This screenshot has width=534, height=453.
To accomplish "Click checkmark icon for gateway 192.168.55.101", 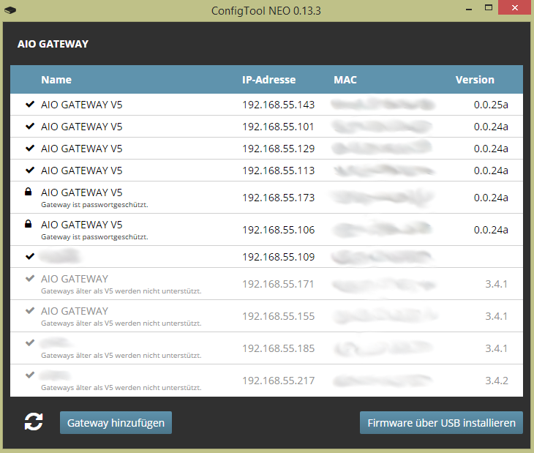I will (x=29, y=127).
